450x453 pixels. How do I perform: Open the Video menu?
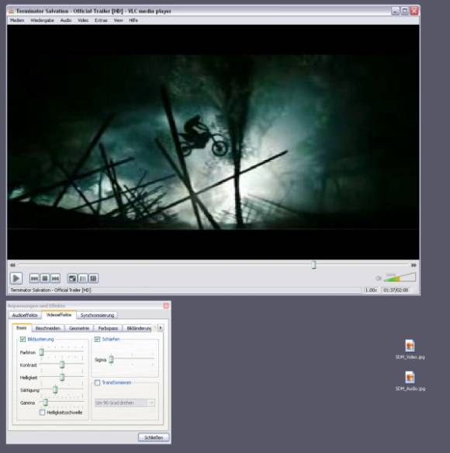click(x=83, y=20)
